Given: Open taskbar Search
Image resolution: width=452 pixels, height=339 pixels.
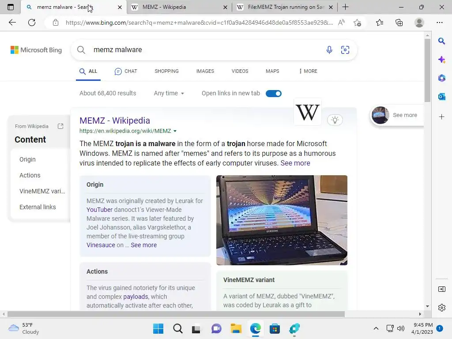Looking at the screenshot, I should (x=178, y=328).
